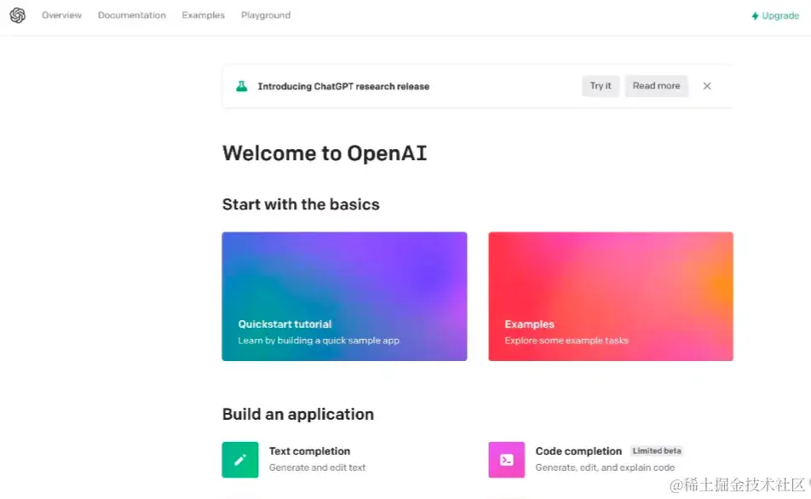Viewport: 811px width, 499px height.
Task: Click the Generate and edit text description
Action: coord(317,467)
